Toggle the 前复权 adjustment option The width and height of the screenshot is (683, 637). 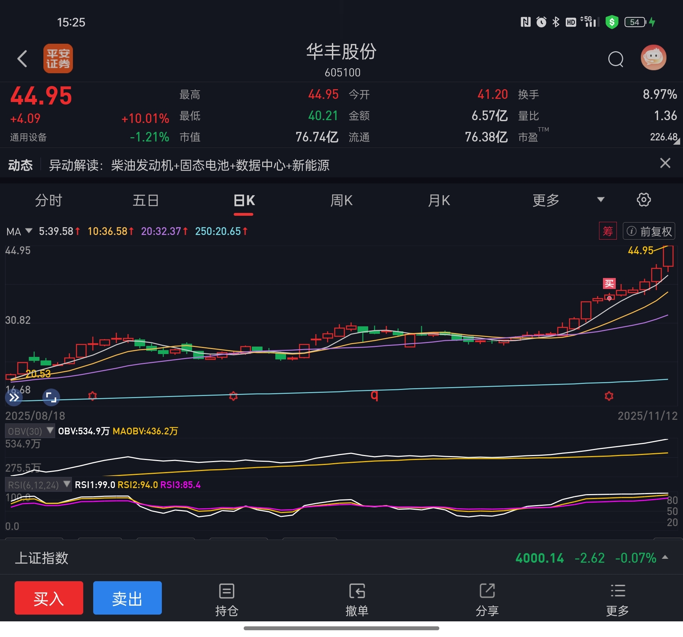649,231
